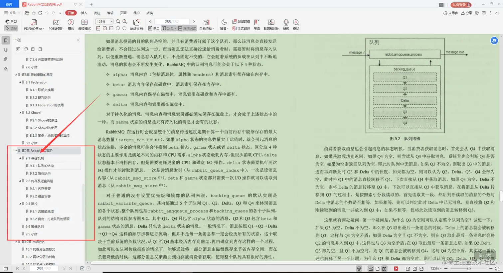Switch to 首页 home tab
Image resolution: width=503 pixels, height=273 pixels.
click(9, 4)
